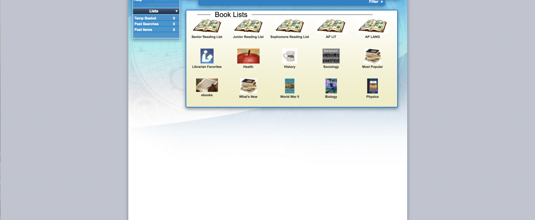Click the Biology text label

pyautogui.click(x=331, y=97)
